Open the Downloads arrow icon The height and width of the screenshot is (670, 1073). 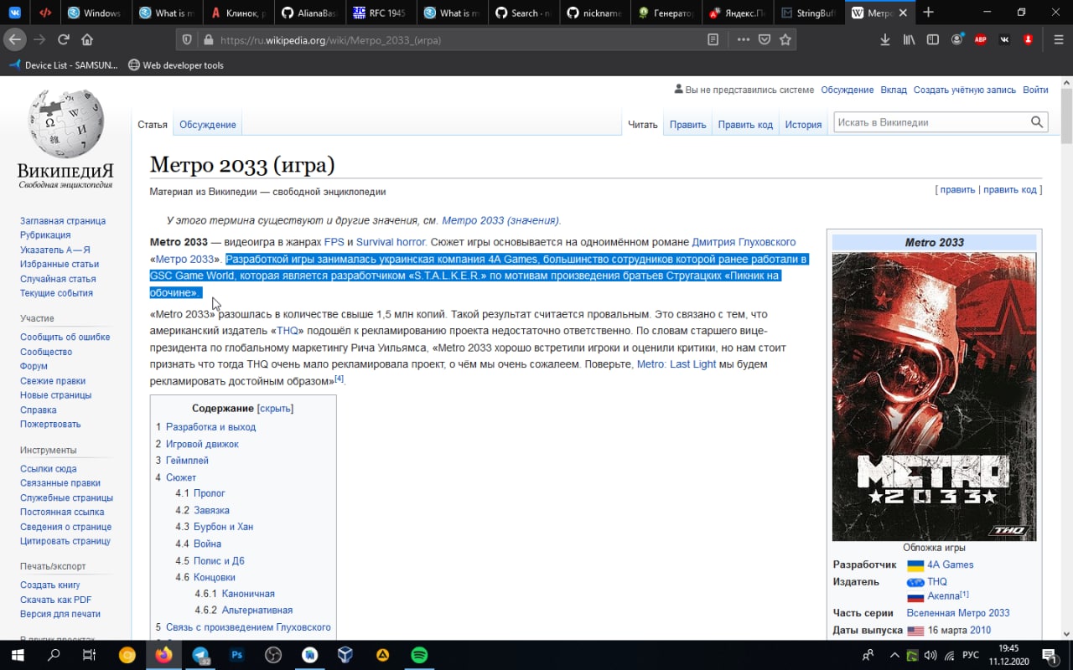tap(885, 39)
